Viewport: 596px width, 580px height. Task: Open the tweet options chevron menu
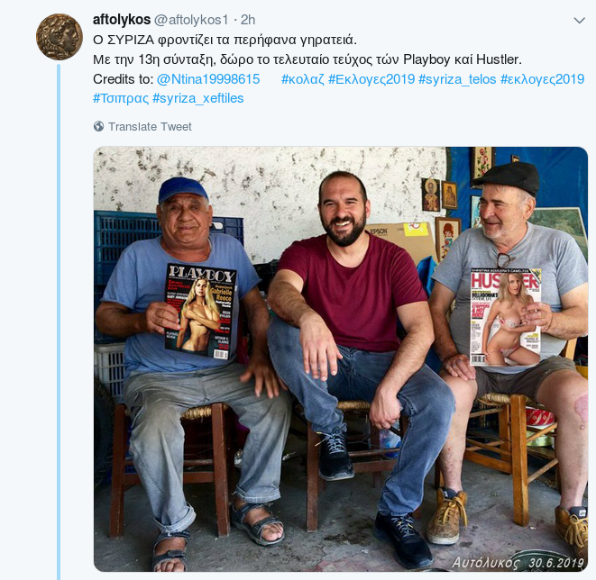[579, 21]
